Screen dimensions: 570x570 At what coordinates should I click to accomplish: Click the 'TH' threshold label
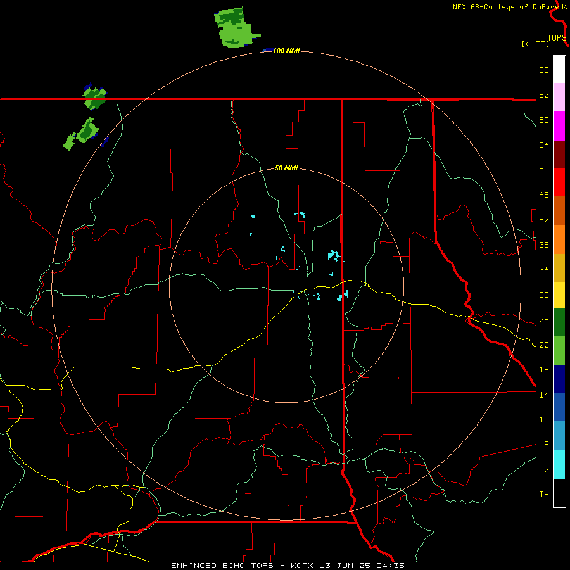tap(544, 495)
